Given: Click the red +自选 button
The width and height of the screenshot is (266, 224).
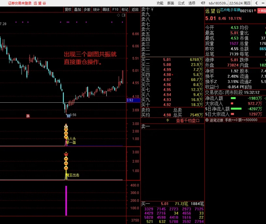Looking at the screenshot, I should [x=262, y=11].
